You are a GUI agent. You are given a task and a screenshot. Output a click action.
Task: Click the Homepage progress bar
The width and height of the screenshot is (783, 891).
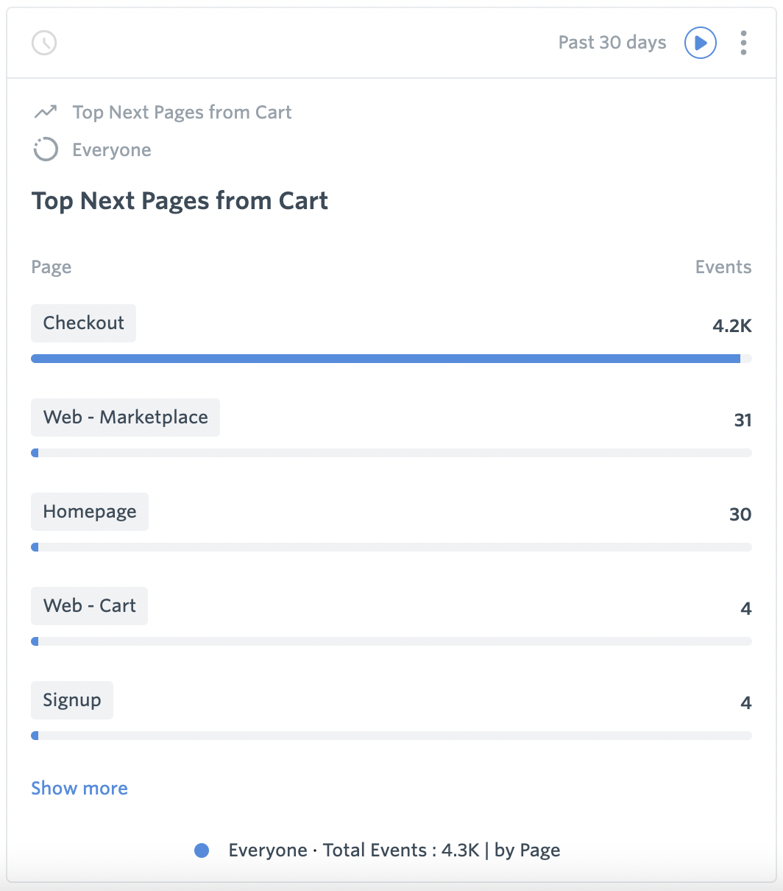pyautogui.click(x=391, y=546)
